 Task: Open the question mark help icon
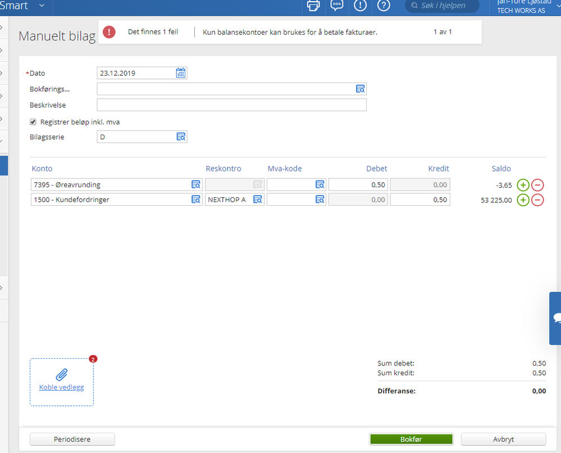(x=384, y=6)
